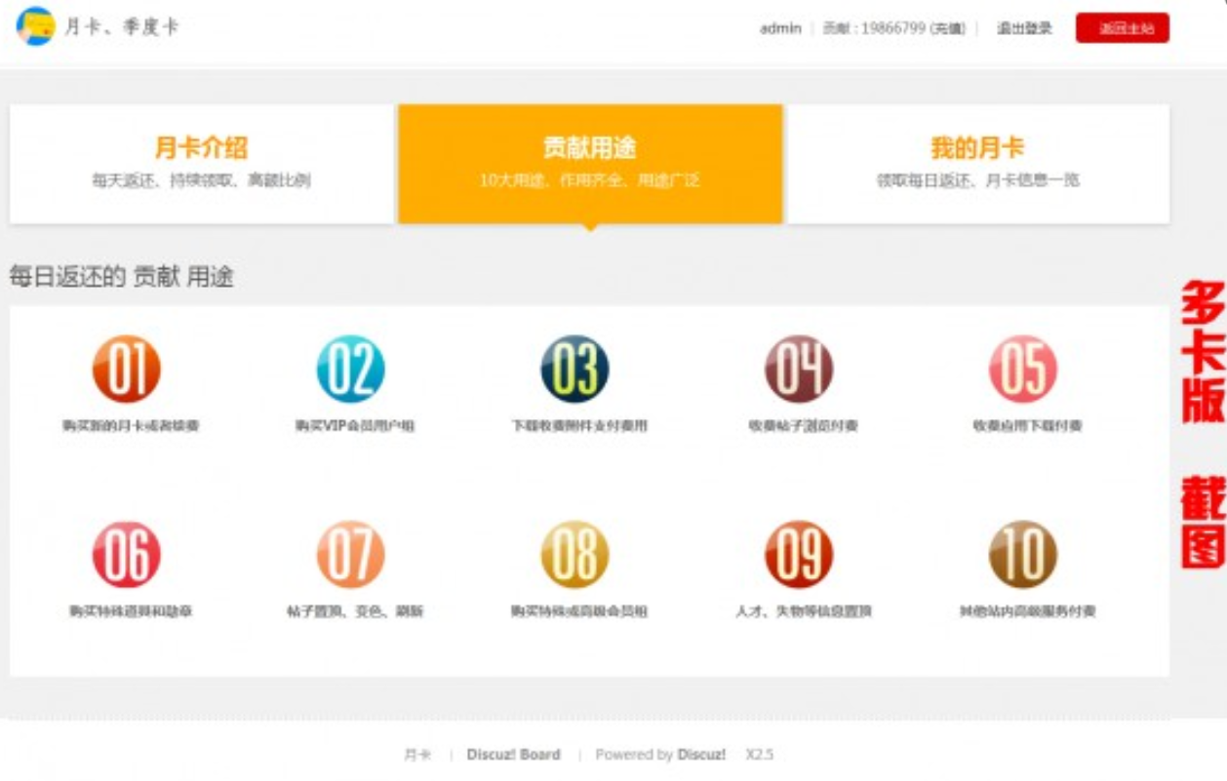The height and width of the screenshot is (781, 1227).
Task: Switch to the 月卡介绍 tab
Action: 202,164
